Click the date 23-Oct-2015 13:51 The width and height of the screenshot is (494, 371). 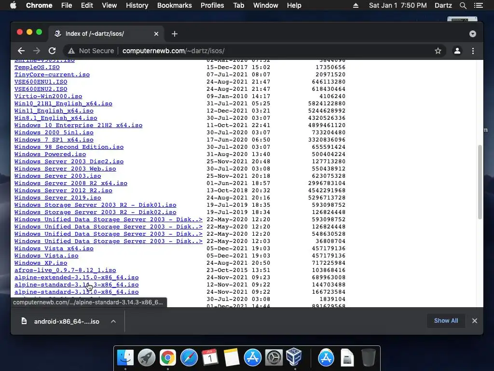[x=238, y=271]
